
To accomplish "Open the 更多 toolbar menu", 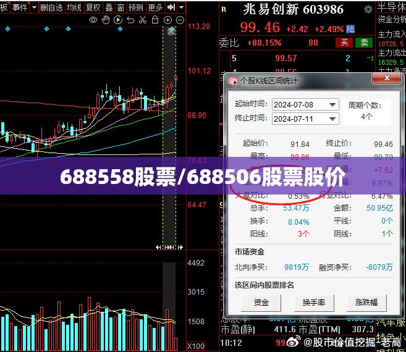I will pyautogui.click(x=155, y=7).
